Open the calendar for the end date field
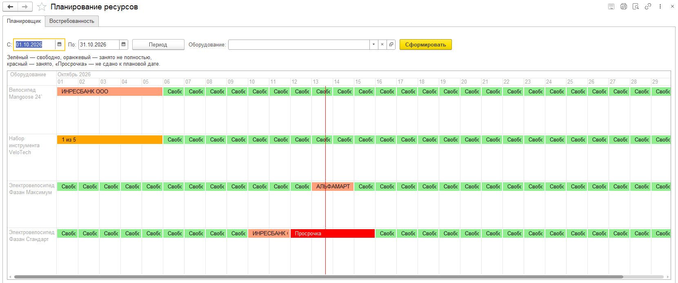The width and height of the screenshot is (678, 283). (x=124, y=44)
